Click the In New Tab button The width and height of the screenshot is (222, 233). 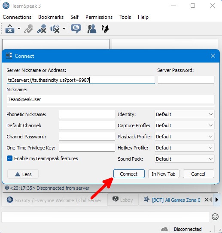click(x=164, y=174)
